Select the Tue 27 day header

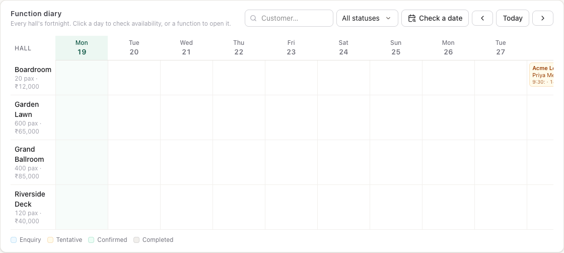501,48
